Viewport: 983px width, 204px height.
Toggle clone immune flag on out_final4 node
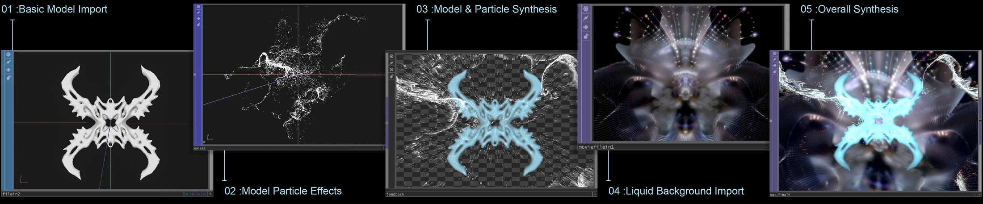tap(774, 60)
